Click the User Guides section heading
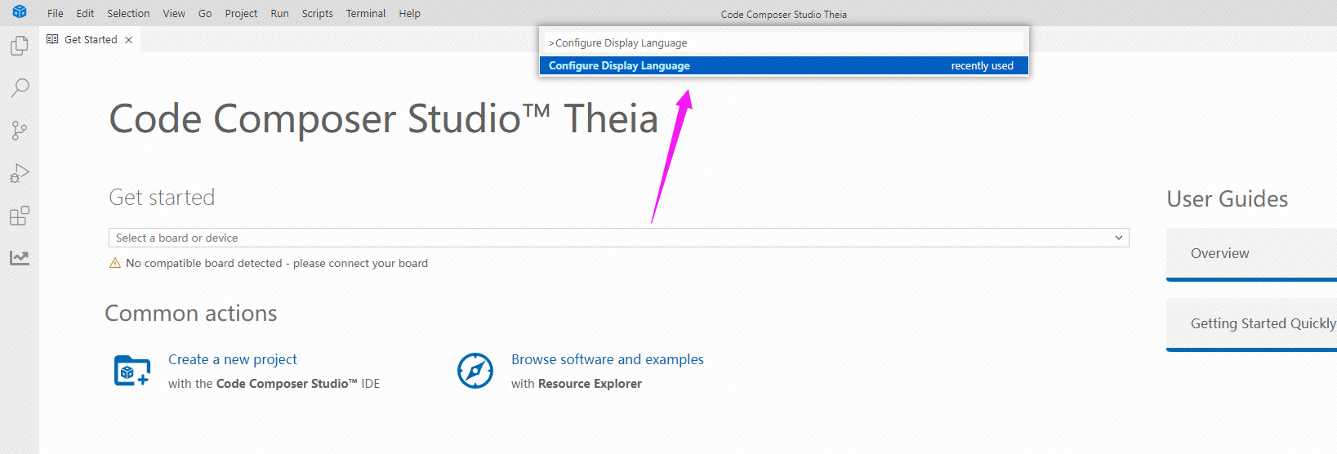 point(1228,199)
